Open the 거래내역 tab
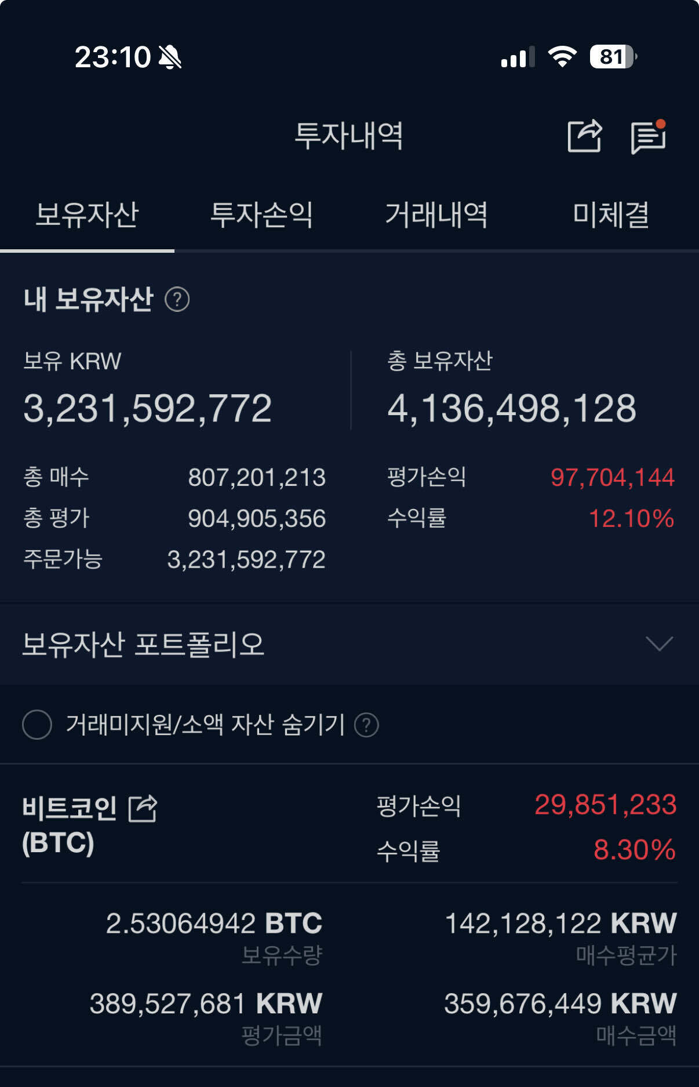Image resolution: width=699 pixels, height=1087 pixels. pyautogui.click(x=436, y=215)
